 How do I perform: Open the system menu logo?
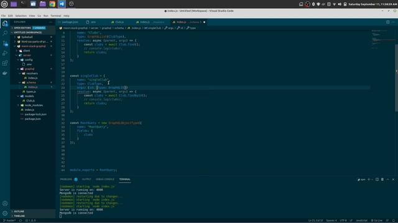tap(4, 4)
